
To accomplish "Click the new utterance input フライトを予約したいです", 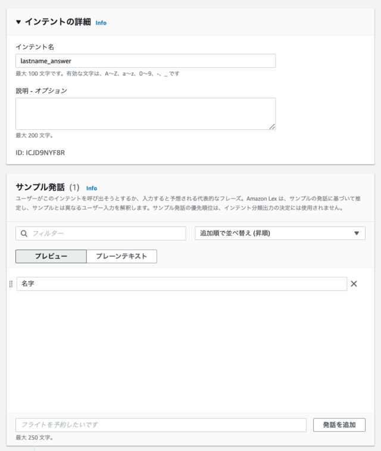I will click(161, 425).
